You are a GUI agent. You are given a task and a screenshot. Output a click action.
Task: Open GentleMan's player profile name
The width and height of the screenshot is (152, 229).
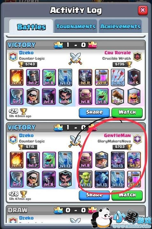pos(117,135)
